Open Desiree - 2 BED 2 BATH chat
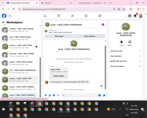Screen dimensions: 147x118 [x=20, y=47]
